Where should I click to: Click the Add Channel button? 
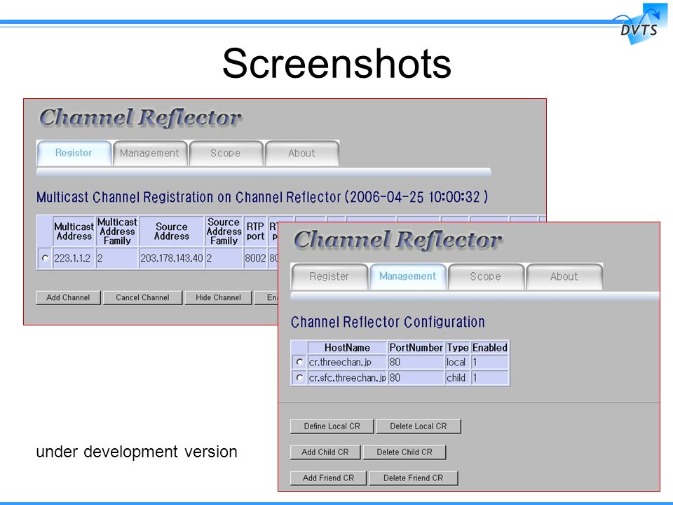[x=68, y=297]
